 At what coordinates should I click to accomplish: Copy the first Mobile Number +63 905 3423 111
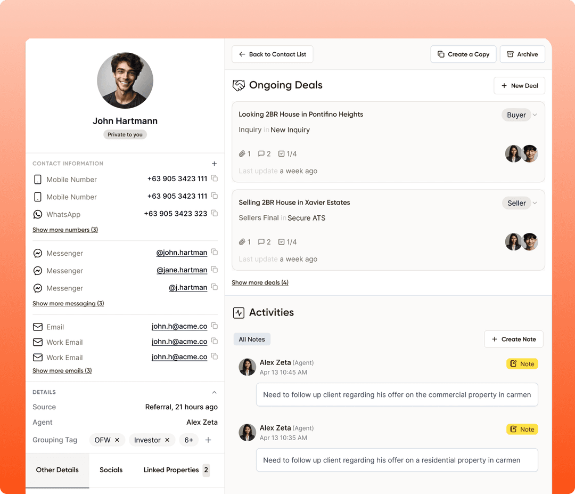coord(215,179)
